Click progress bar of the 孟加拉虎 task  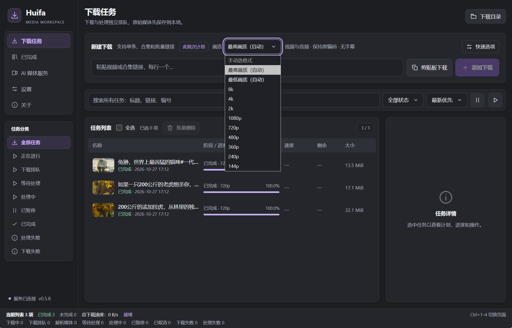241,215
